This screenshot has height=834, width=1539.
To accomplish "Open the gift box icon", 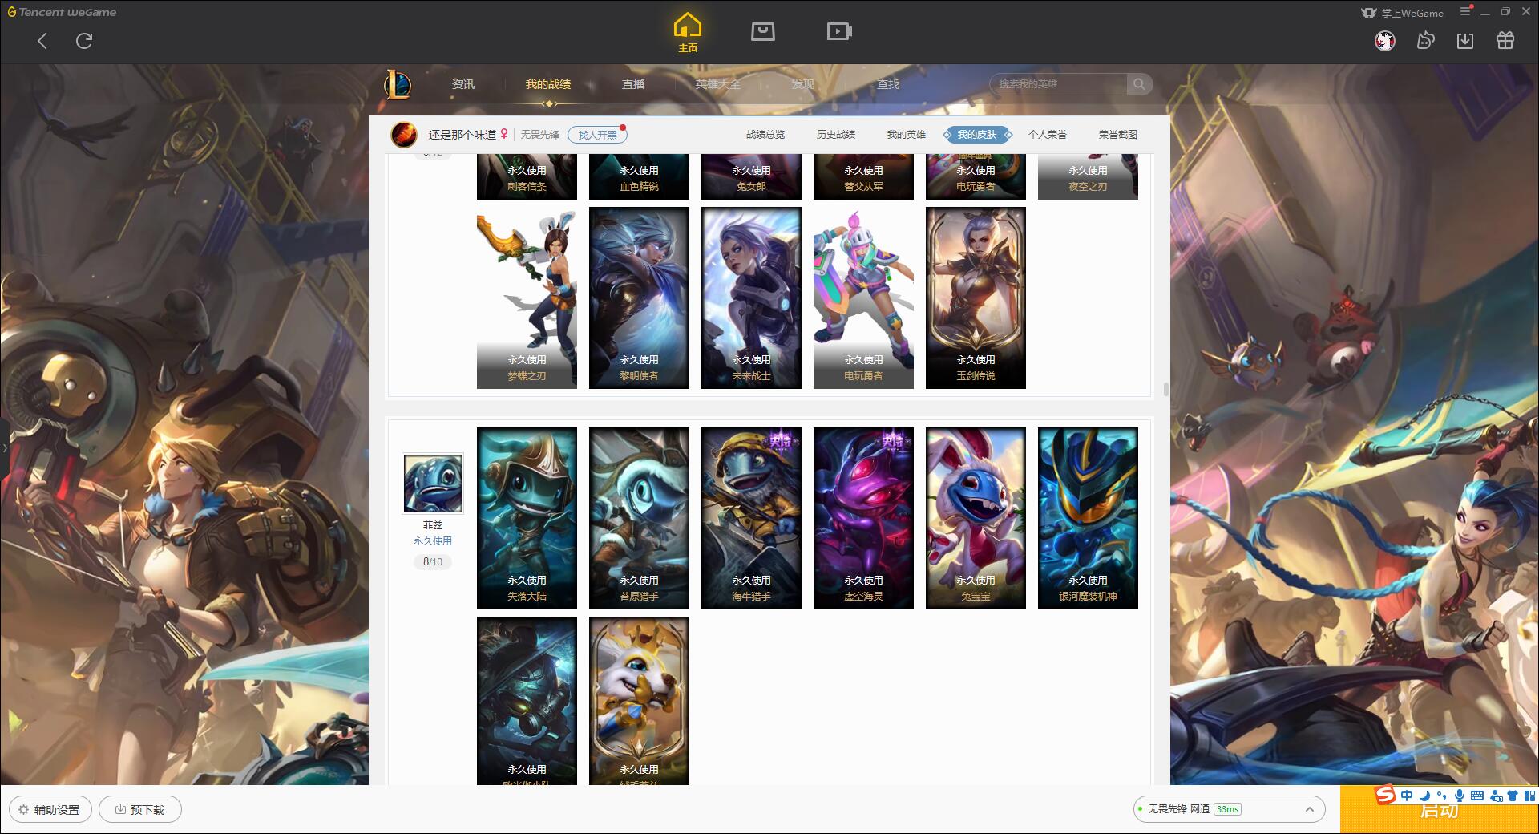I will 1505,41.
